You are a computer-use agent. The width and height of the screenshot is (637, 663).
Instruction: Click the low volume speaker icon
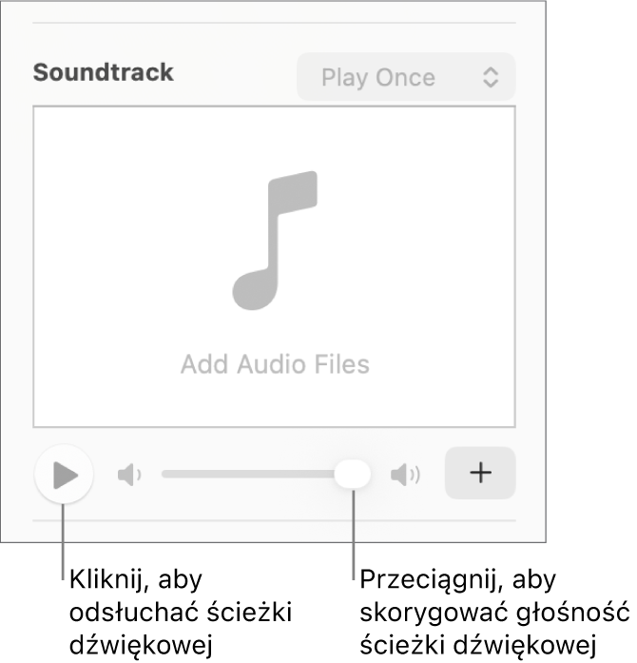(129, 474)
